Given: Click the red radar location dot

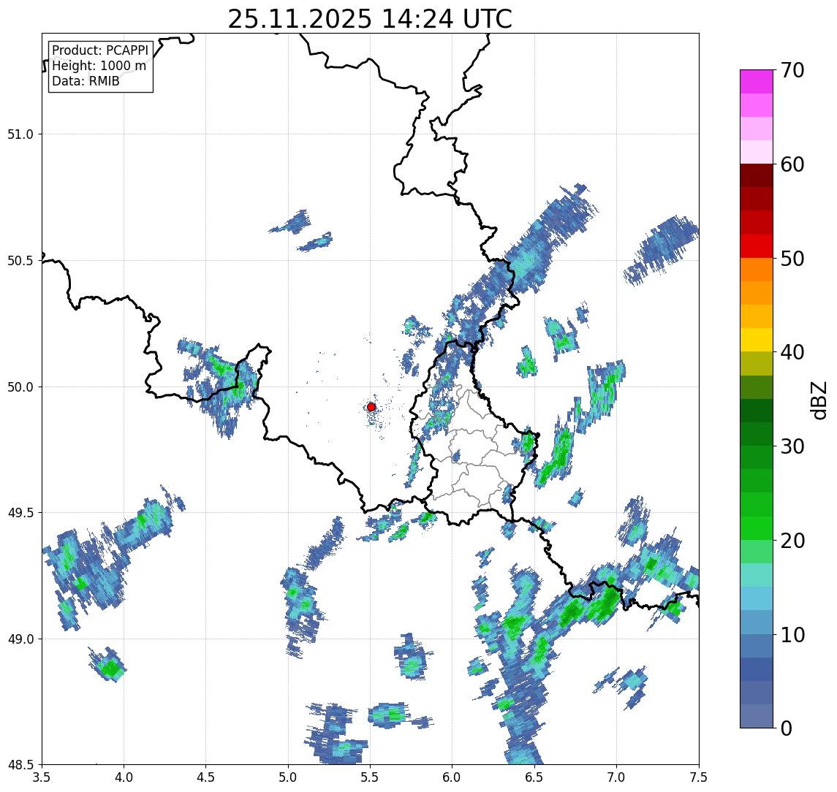Looking at the screenshot, I should [371, 407].
